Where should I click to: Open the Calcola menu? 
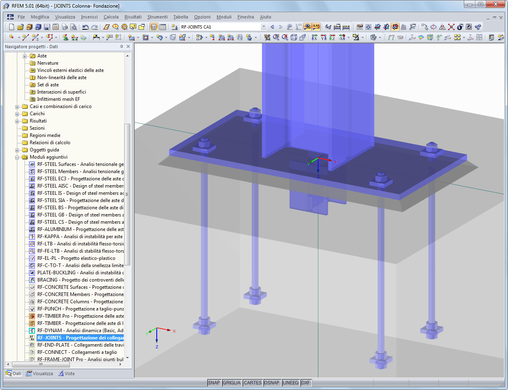[111, 17]
